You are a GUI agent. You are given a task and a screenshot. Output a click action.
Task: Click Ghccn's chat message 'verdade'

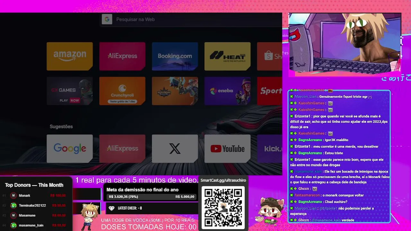pos(348,220)
